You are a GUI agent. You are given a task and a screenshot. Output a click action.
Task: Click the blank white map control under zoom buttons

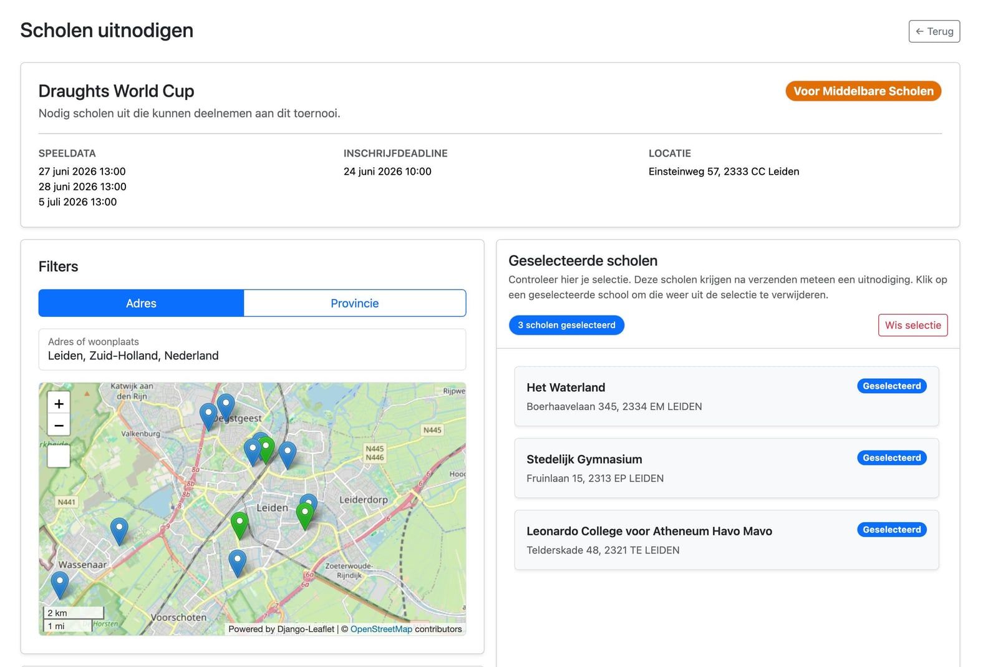tap(59, 456)
